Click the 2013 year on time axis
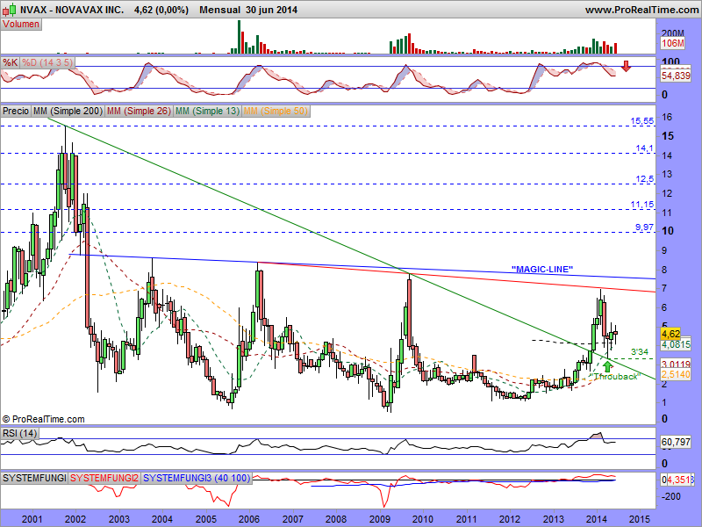The image size is (702, 527). click(x=554, y=519)
